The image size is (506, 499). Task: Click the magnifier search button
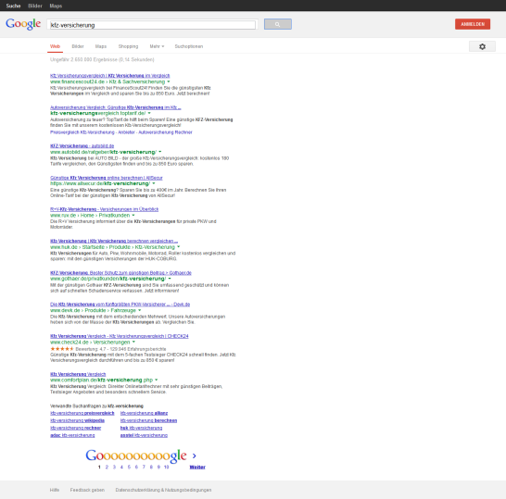pos(277,24)
